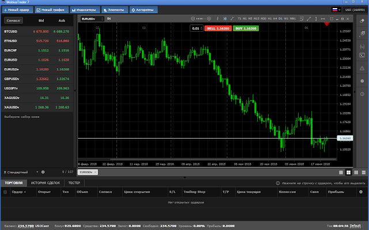Select the W1 timeframe
Screen dimensions: 369x230
pos(286,18)
